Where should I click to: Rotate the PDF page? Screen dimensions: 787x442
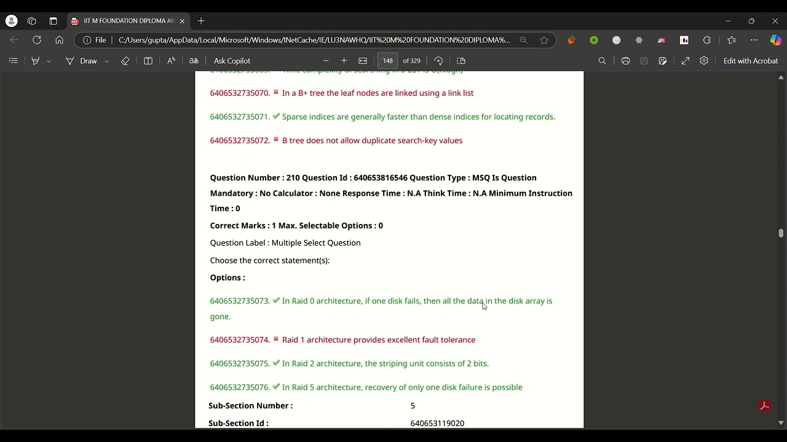[x=438, y=61]
